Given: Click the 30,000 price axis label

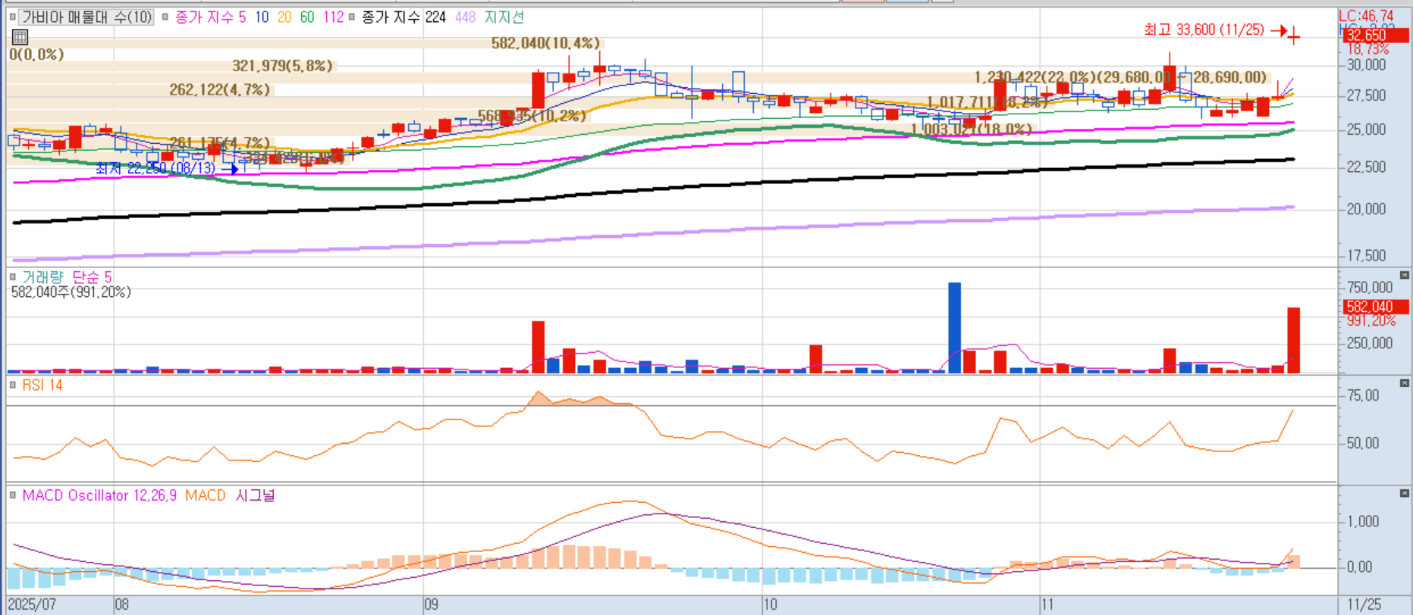Looking at the screenshot, I should [1366, 65].
